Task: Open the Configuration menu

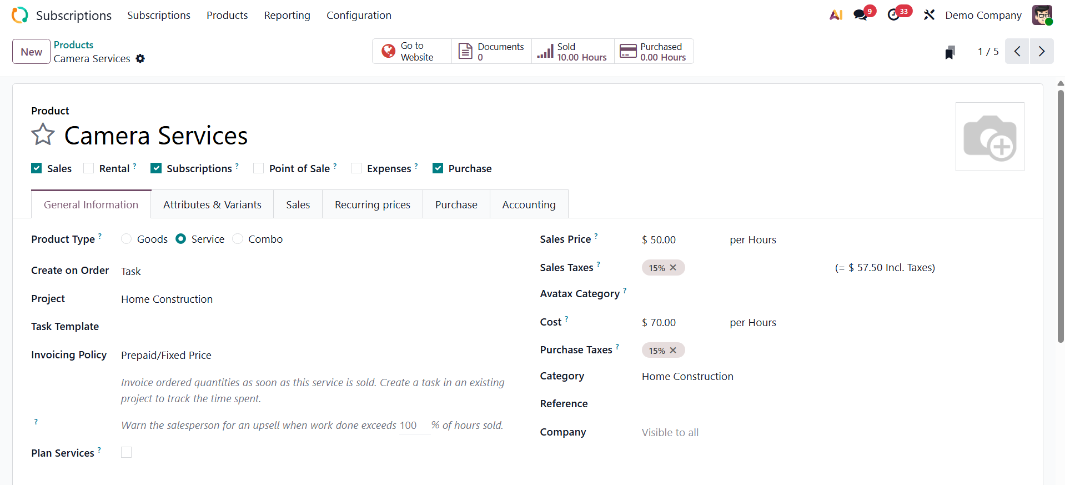Action: coord(359,15)
